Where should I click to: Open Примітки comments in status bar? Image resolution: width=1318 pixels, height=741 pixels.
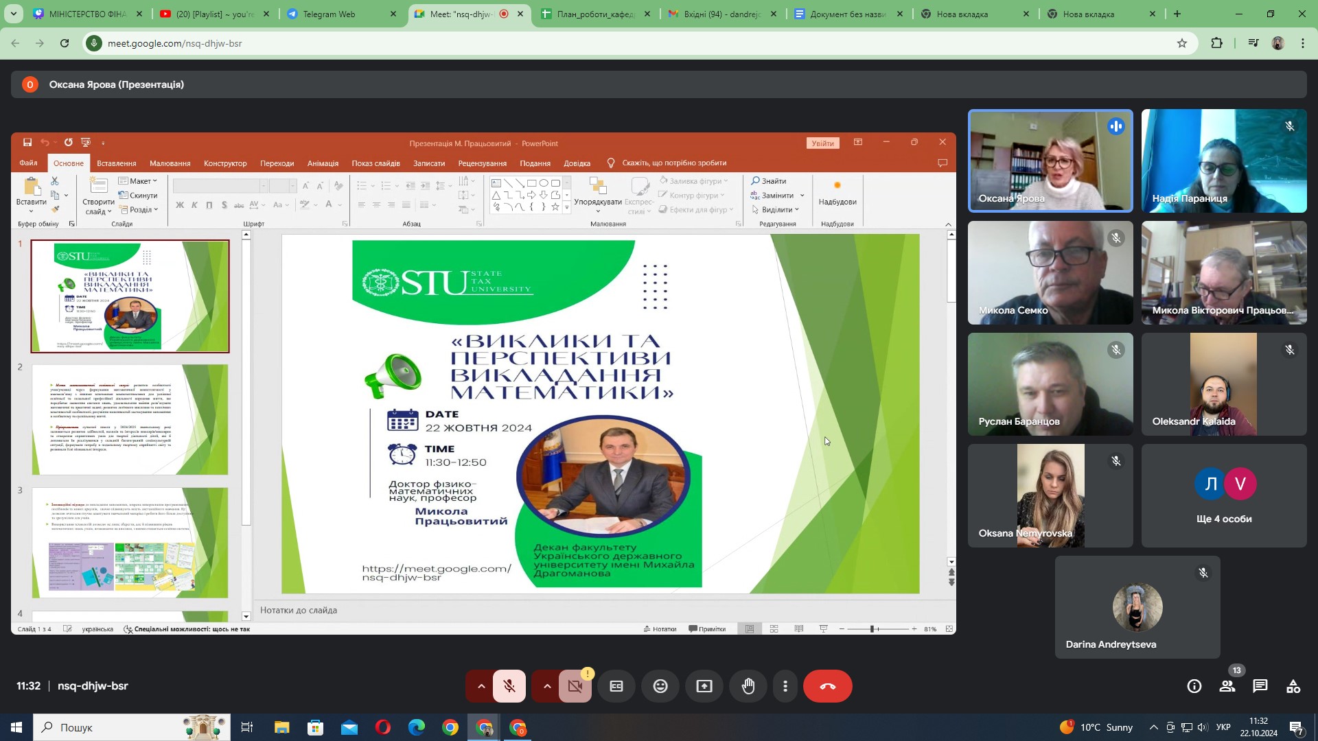coord(707,629)
